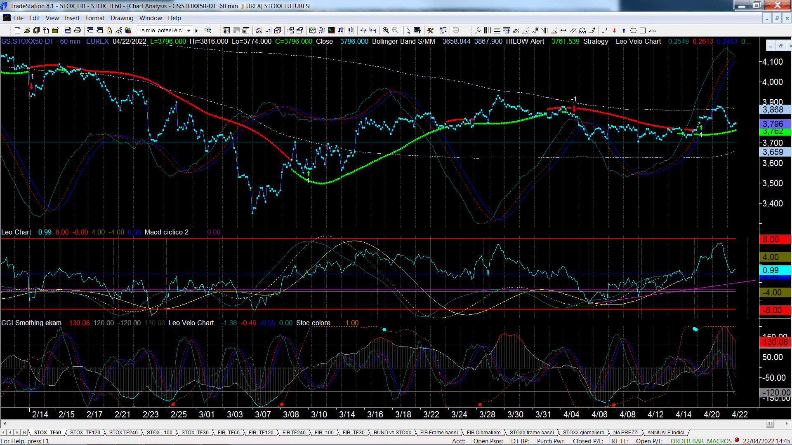Image resolution: width=792 pixels, height=445 pixels.
Task: Click the symbol lookup magnifier icon
Action: [x=208, y=30]
